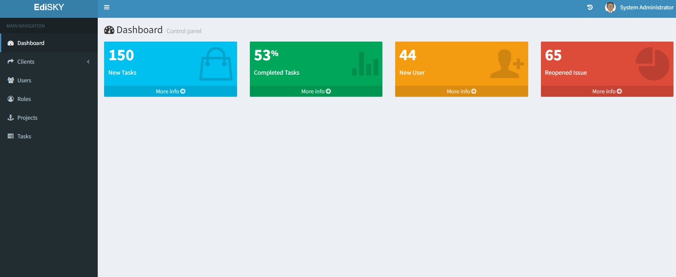676x277 pixels.
Task: Go to Roles in the sidebar
Action: click(x=24, y=99)
